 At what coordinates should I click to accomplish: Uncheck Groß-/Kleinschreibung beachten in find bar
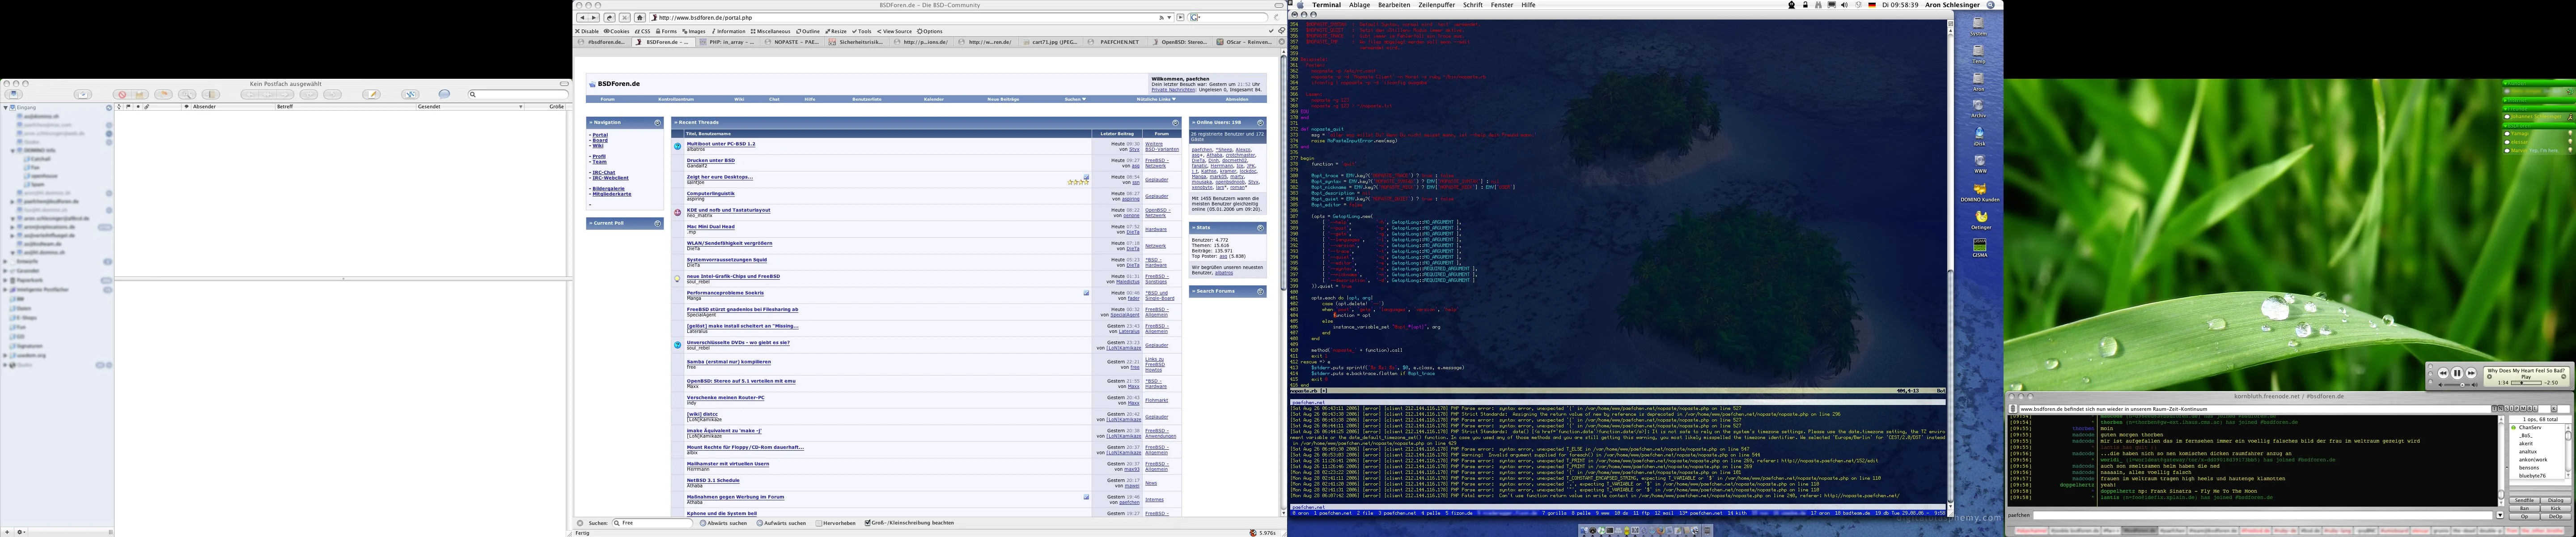pyautogui.click(x=867, y=523)
